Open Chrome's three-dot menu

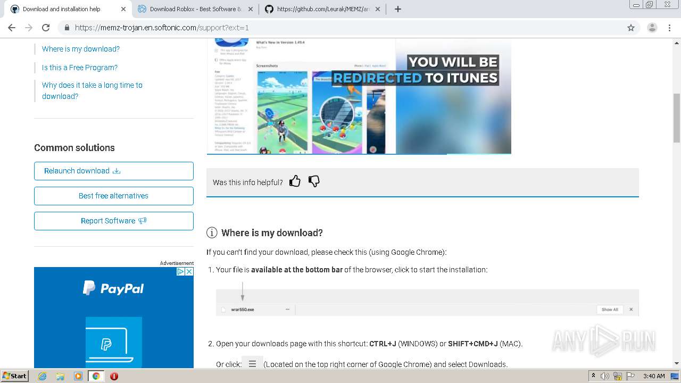point(669,28)
